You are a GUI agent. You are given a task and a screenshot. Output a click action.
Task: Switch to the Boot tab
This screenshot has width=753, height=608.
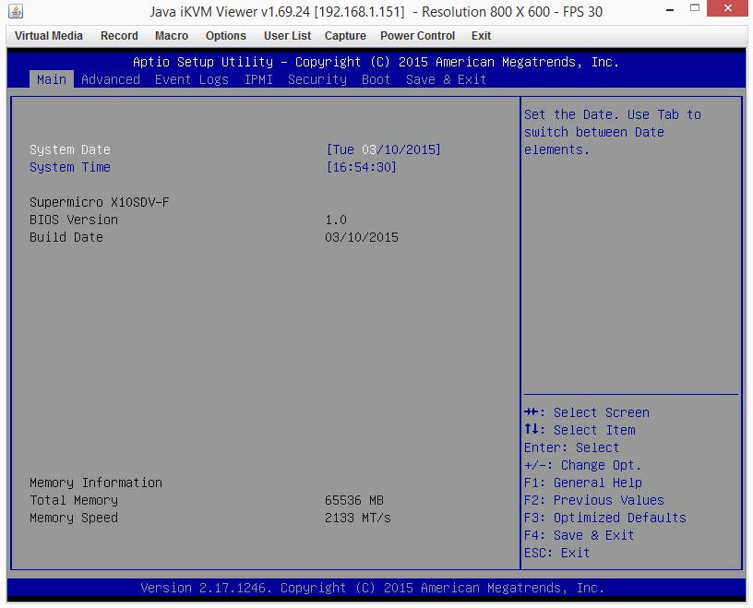click(376, 79)
